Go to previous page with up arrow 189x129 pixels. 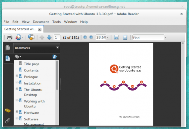pos(42,37)
